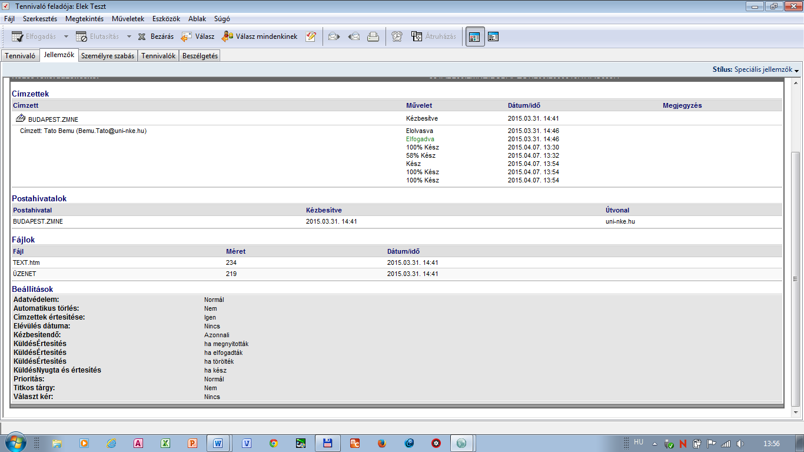This screenshot has width=804, height=452.
Task: Open the PowerPoint taskbar icon
Action: (192, 443)
